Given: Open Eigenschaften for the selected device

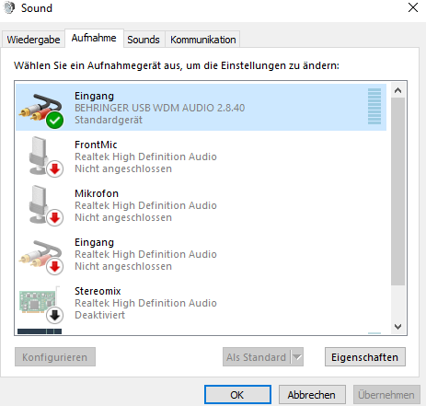Looking at the screenshot, I should coord(365,357).
